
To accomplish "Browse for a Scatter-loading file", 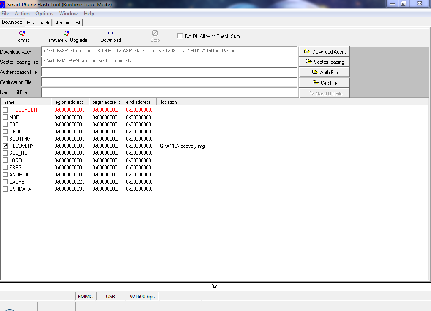I will [x=324, y=62].
